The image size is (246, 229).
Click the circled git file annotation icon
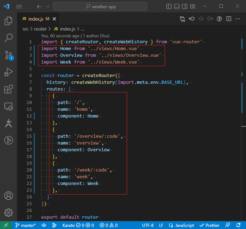click(219, 19)
